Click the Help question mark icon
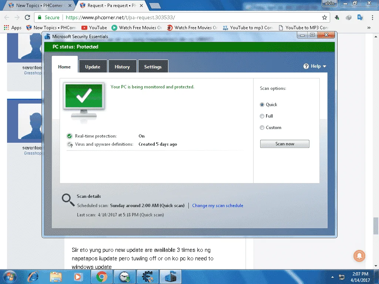Screen dimensions: 379x284 tap(306, 66)
